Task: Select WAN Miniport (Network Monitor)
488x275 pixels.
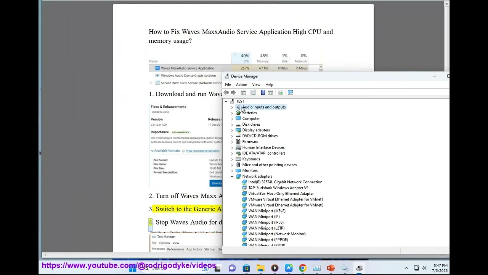Action: point(277,234)
